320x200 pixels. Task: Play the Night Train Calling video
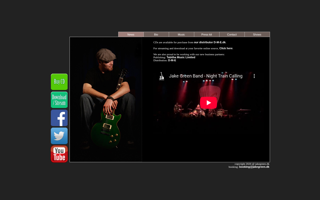tap(208, 103)
